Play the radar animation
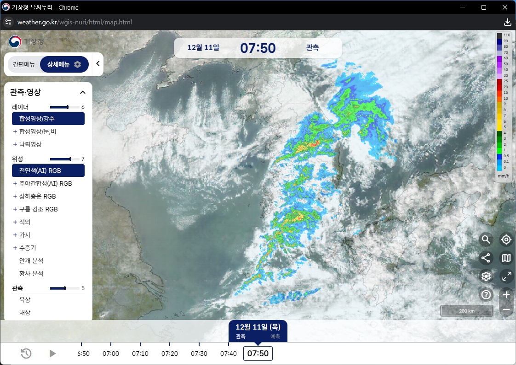The image size is (516, 365). point(52,354)
